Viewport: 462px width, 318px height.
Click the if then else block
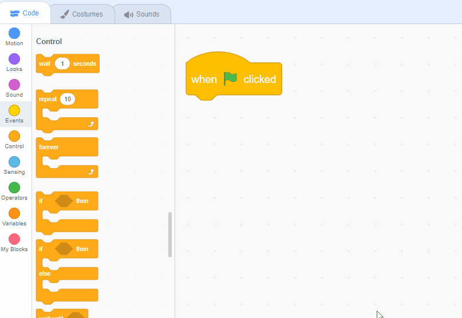point(67,272)
